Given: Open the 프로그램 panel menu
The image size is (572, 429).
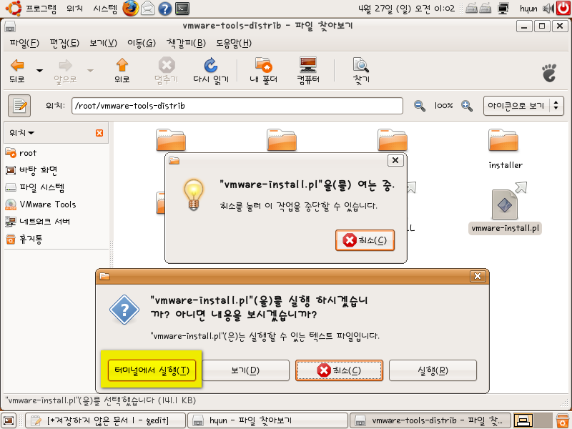Looking at the screenshot, I should [31, 9].
